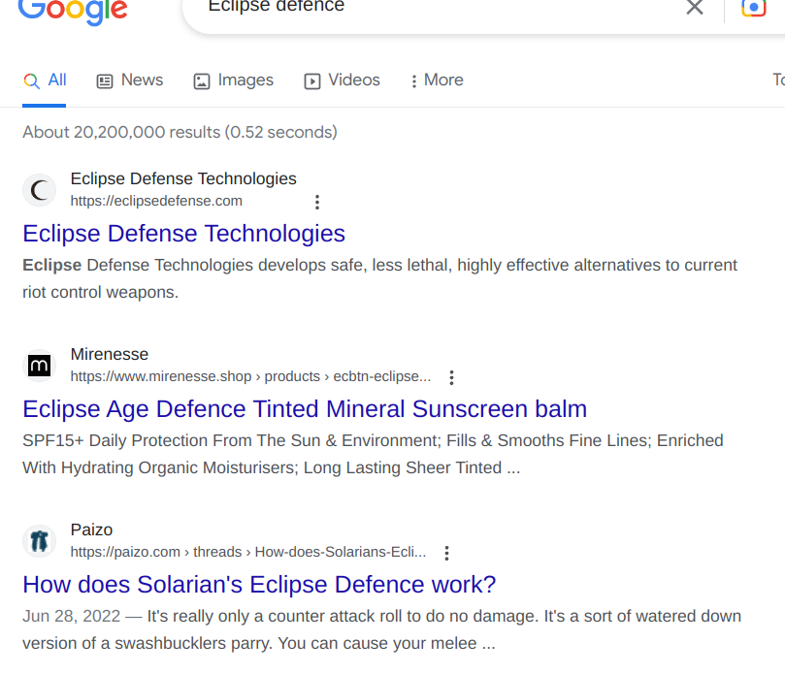Open options for Eclipse Defense Technologies result
Screen dimensions: 785x674
316,202
